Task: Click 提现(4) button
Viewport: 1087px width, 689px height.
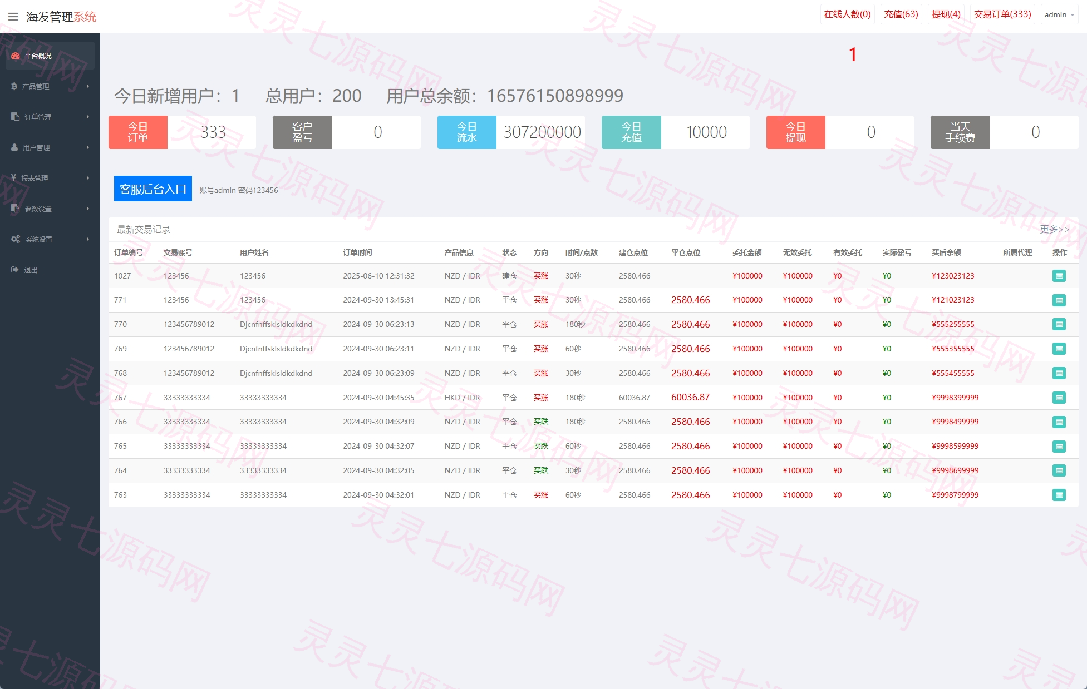Action: click(x=946, y=14)
